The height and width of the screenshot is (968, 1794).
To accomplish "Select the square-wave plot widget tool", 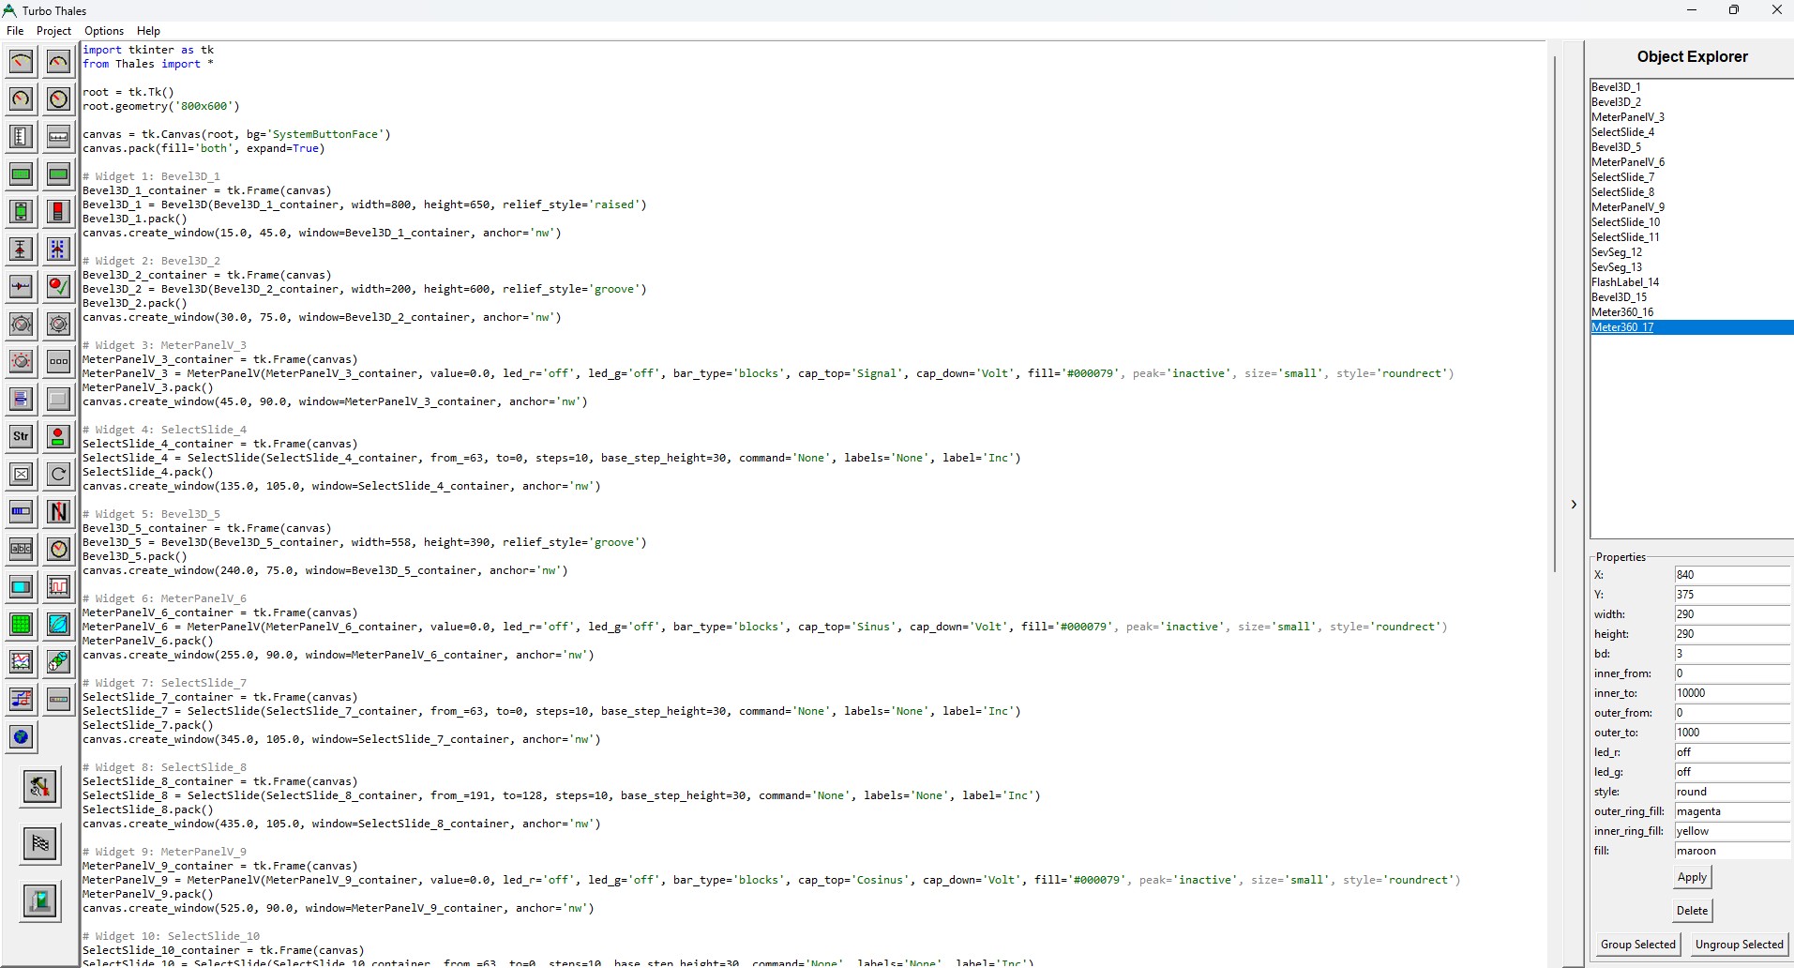I will (x=57, y=586).
